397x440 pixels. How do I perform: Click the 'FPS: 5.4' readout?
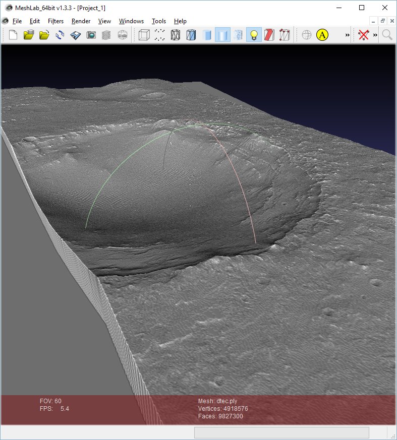pos(54,409)
